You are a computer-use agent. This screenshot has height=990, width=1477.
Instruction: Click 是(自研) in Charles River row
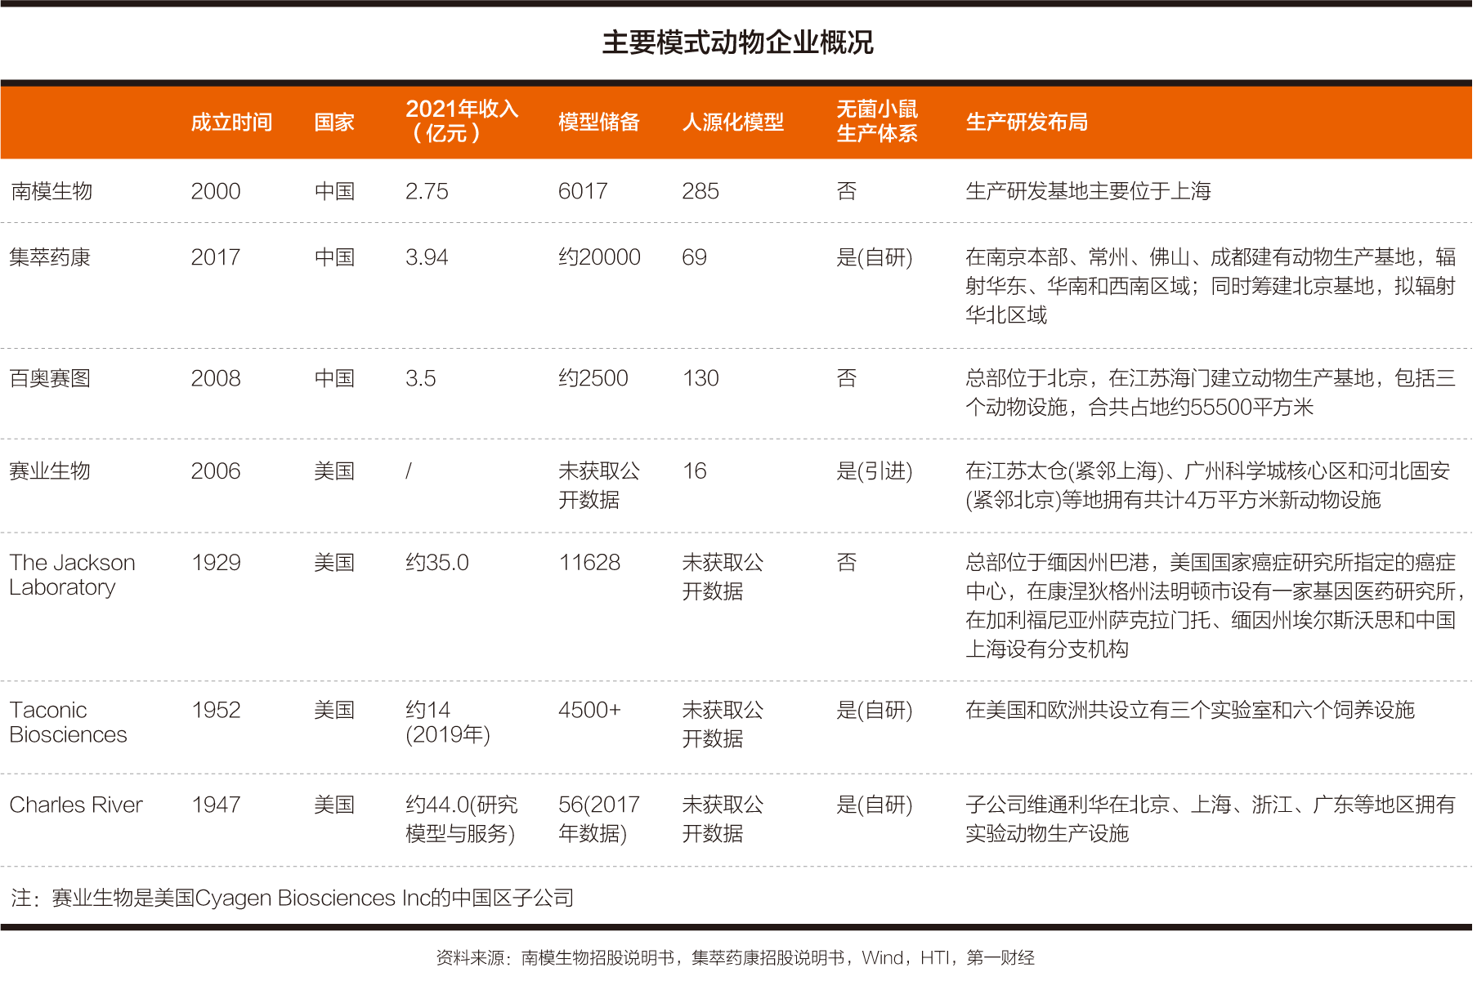[x=874, y=805]
